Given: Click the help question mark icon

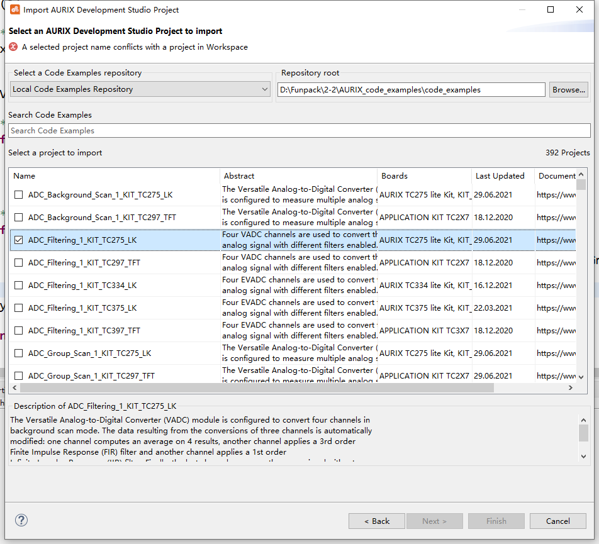Looking at the screenshot, I should pyautogui.click(x=21, y=520).
